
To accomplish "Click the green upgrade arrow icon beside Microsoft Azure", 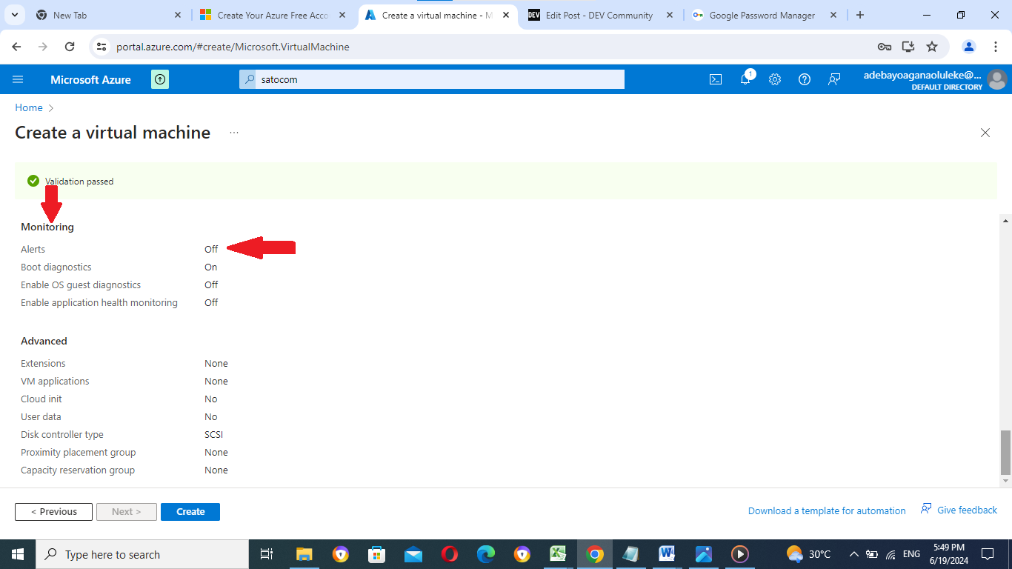I will (160, 79).
